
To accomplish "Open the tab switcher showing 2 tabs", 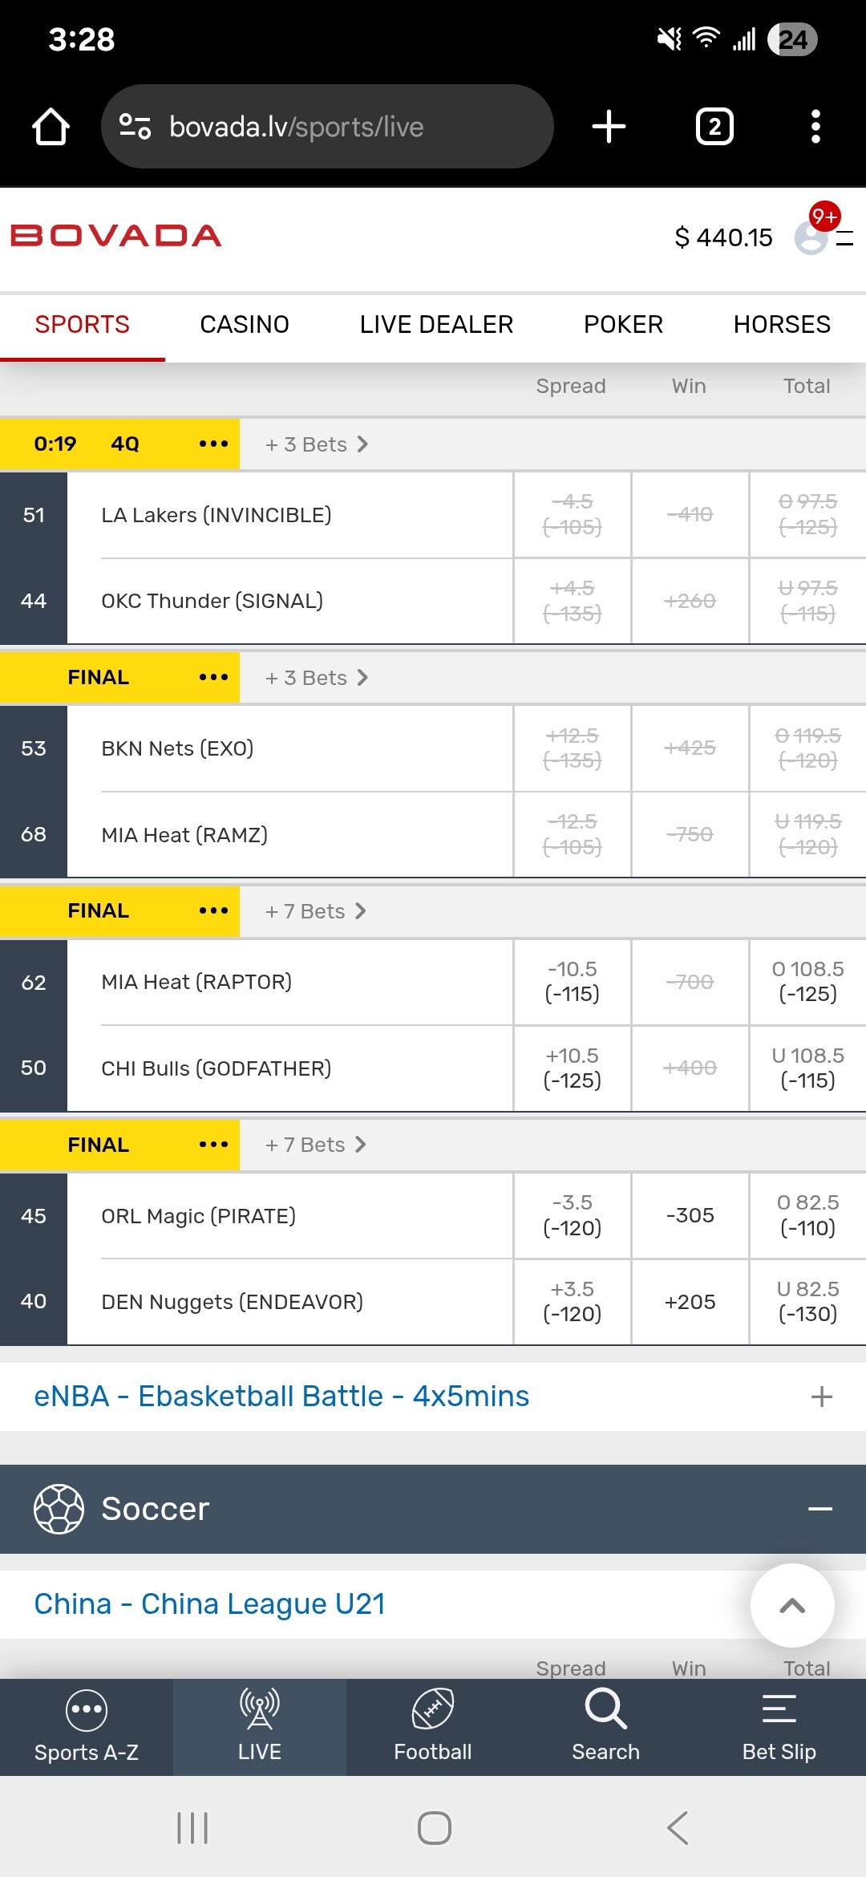I will pyautogui.click(x=714, y=127).
